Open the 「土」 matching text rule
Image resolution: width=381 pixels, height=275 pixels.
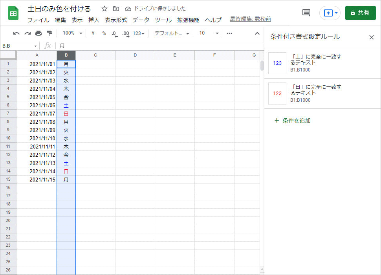point(322,63)
